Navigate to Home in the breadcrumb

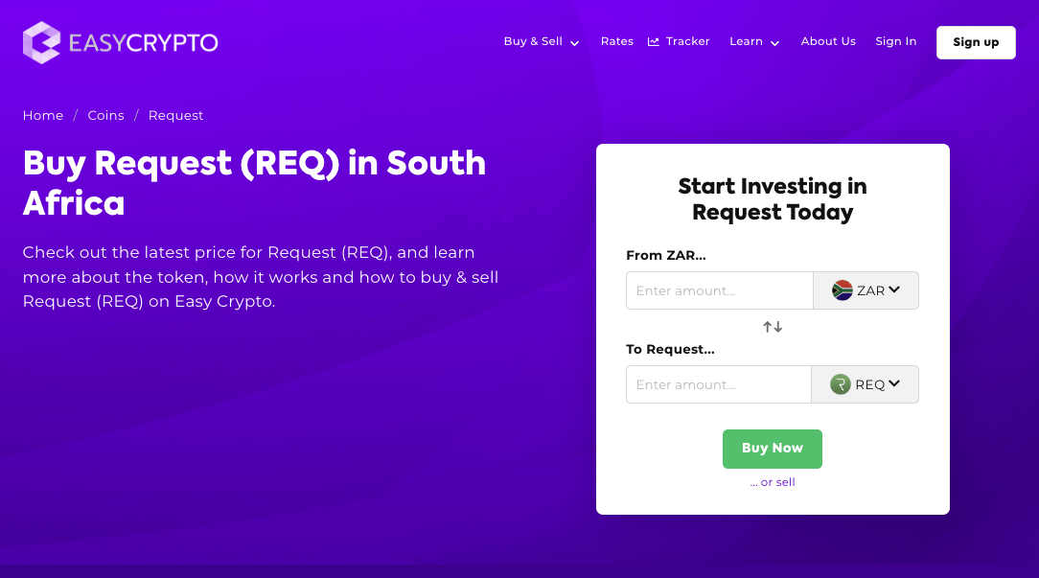pos(43,115)
